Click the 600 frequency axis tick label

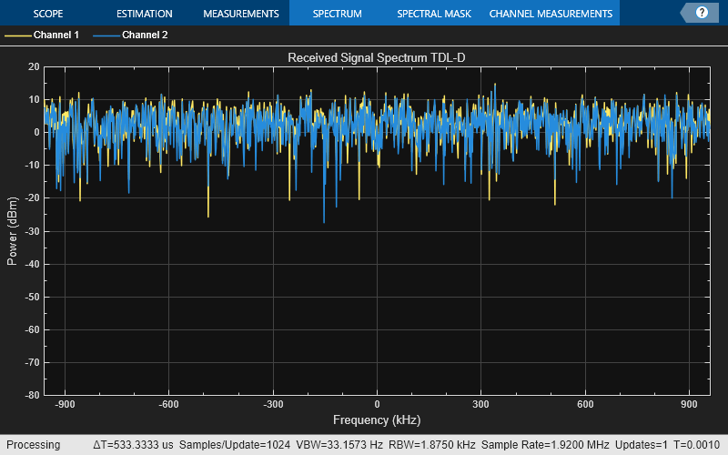click(x=585, y=404)
